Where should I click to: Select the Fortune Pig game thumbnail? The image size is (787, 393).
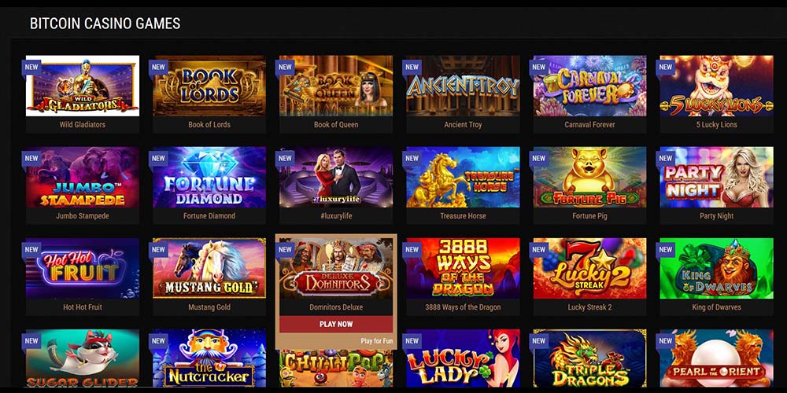[x=589, y=177]
